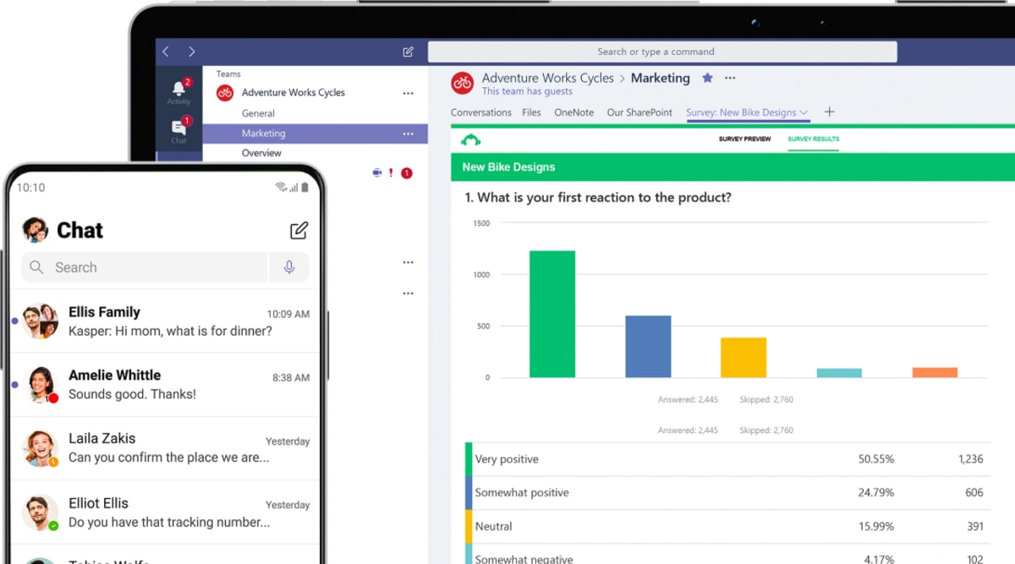Tap the new chat pencil icon on phone

[x=299, y=230]
